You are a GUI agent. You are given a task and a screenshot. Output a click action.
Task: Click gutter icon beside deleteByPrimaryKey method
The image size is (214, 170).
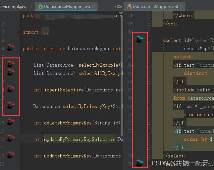coord(11,121)
